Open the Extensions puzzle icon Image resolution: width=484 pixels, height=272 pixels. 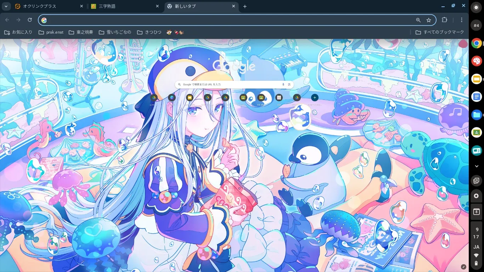[444, 20]
